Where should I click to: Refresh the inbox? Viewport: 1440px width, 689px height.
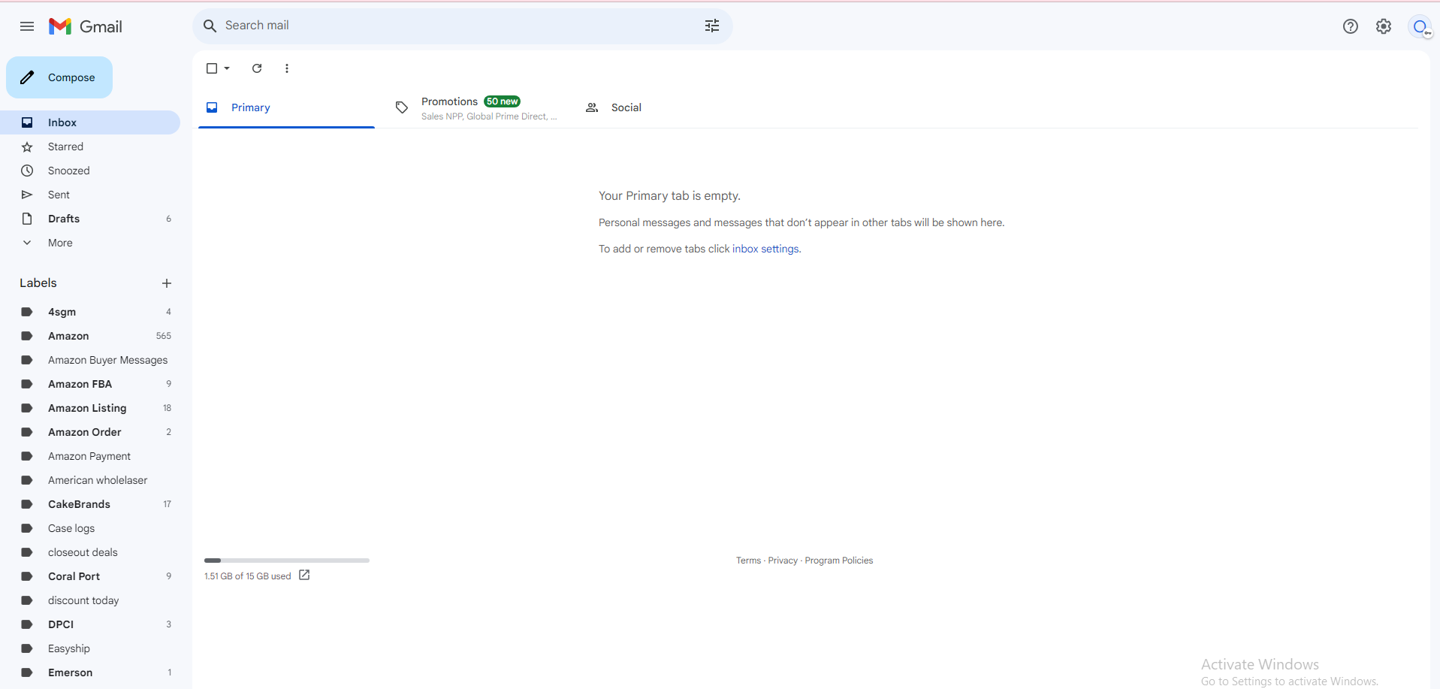click(257, 68)
